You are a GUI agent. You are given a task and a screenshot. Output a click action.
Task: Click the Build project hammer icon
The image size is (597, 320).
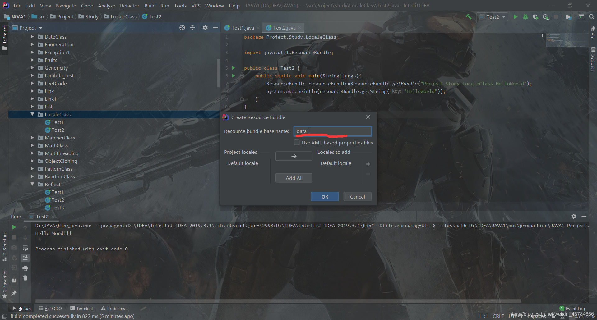click(x=469, y=17)
